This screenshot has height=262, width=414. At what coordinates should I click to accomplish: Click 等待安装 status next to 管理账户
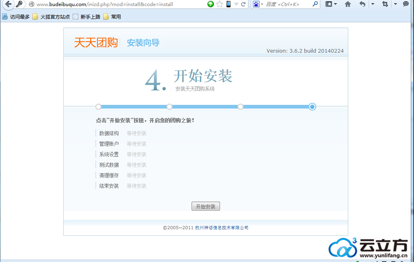point(136,144)
